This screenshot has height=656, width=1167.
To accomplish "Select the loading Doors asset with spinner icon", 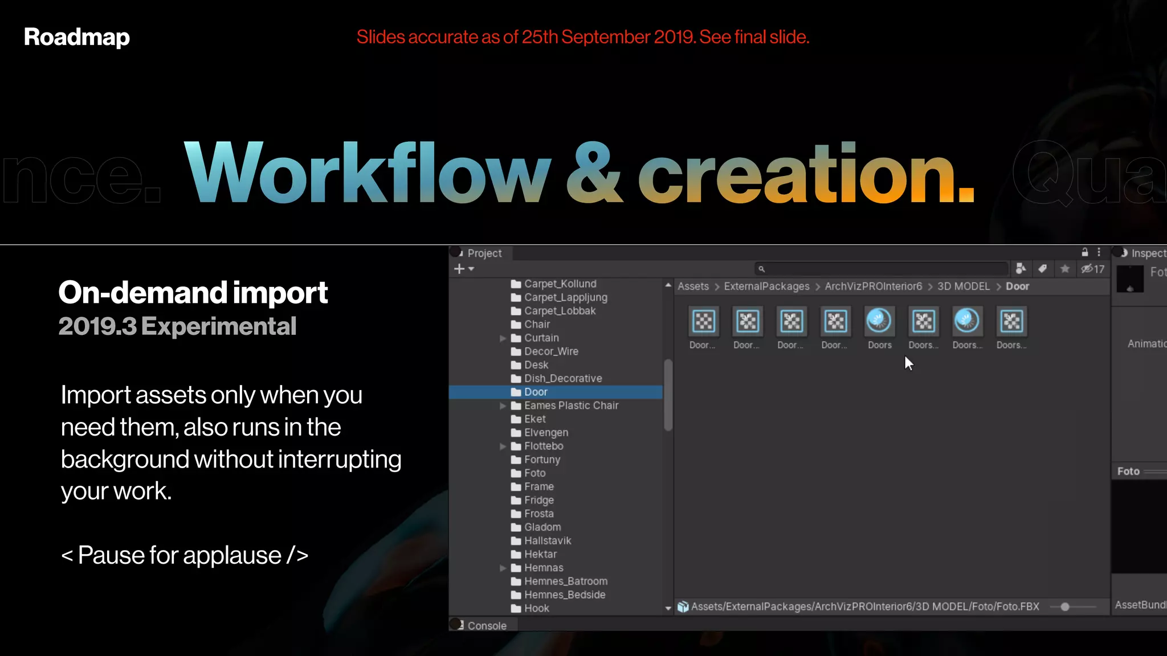I will (879, 322).
